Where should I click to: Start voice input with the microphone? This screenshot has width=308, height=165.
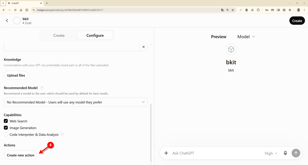tap(285, 153)
